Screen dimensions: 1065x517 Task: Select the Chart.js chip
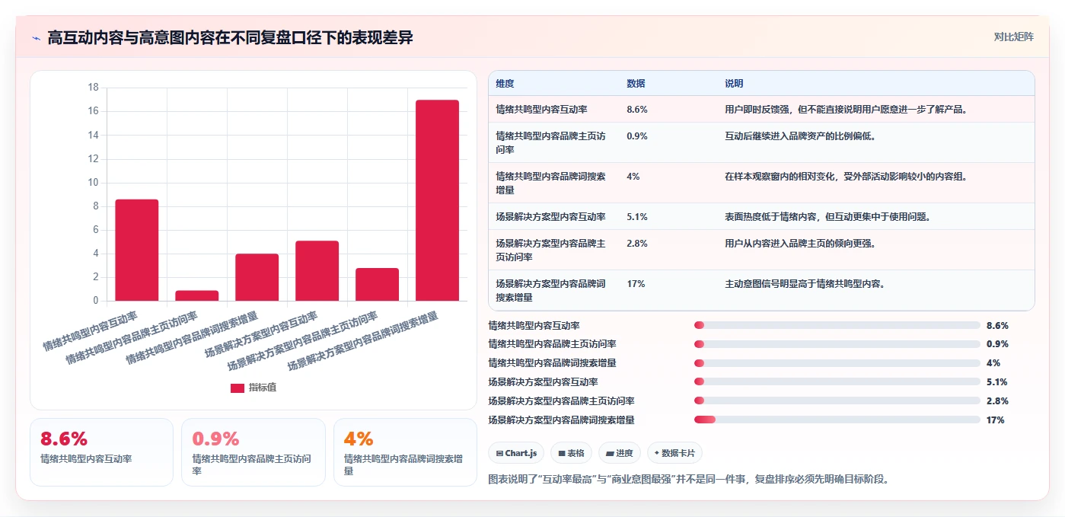[x=516, y=453]
